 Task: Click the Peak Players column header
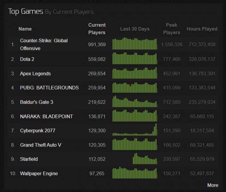[x=172, y=29]
